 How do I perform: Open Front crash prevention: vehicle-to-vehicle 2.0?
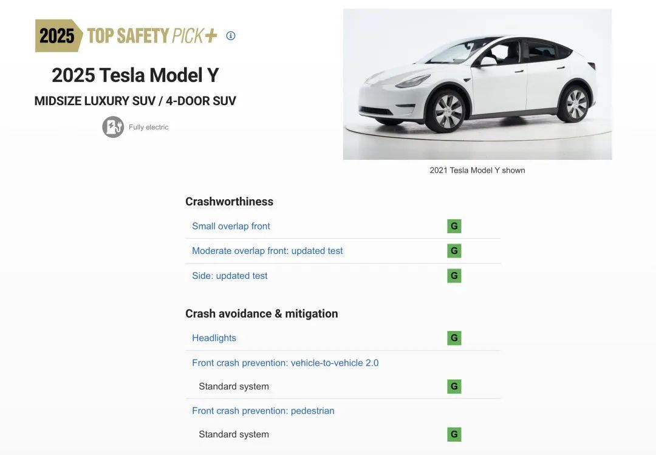pos(285,363)
